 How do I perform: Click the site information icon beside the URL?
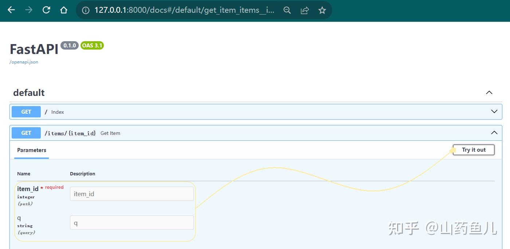(85, 10)
